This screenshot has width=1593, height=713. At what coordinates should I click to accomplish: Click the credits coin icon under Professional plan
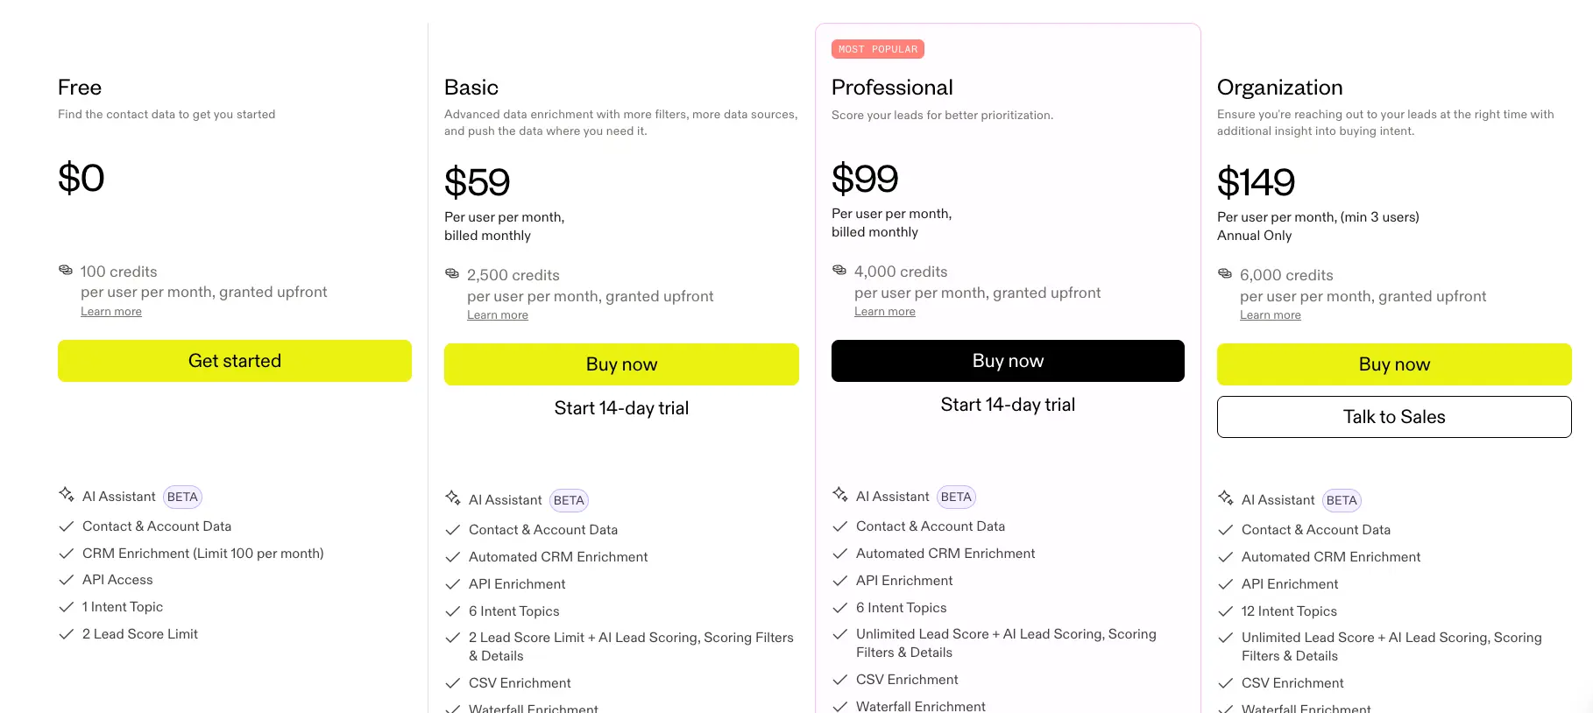[839, 271]
